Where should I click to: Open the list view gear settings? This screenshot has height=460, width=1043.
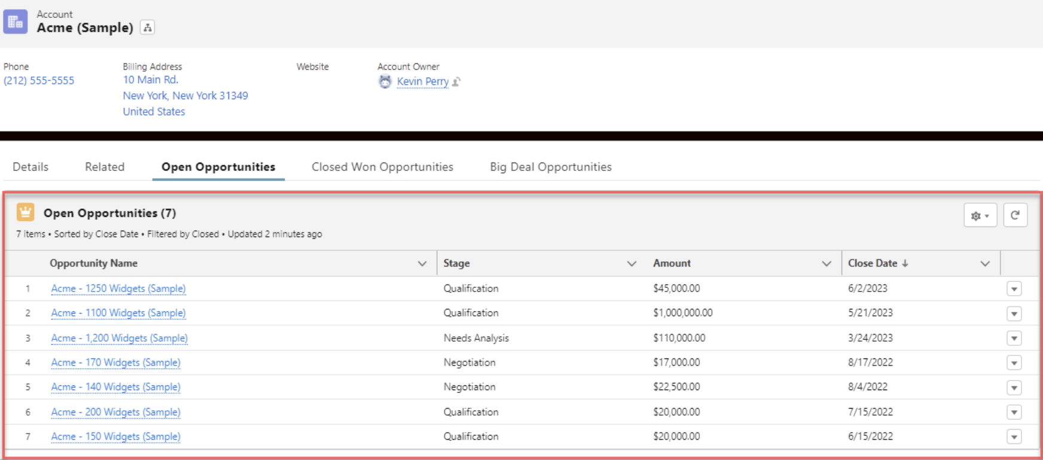(980, 216)
